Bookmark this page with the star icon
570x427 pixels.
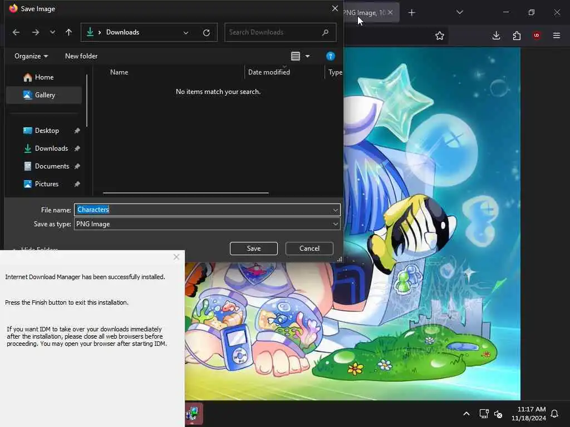(x=440, y=36)
